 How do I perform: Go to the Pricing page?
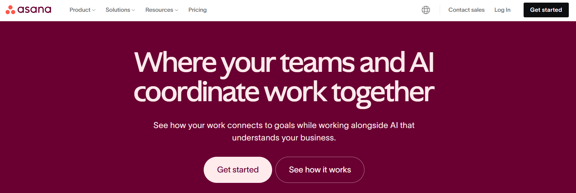tap(197, 10)
